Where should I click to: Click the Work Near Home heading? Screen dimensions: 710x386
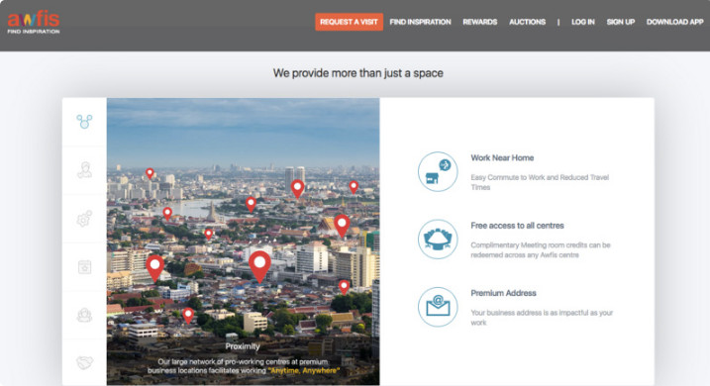502,158
